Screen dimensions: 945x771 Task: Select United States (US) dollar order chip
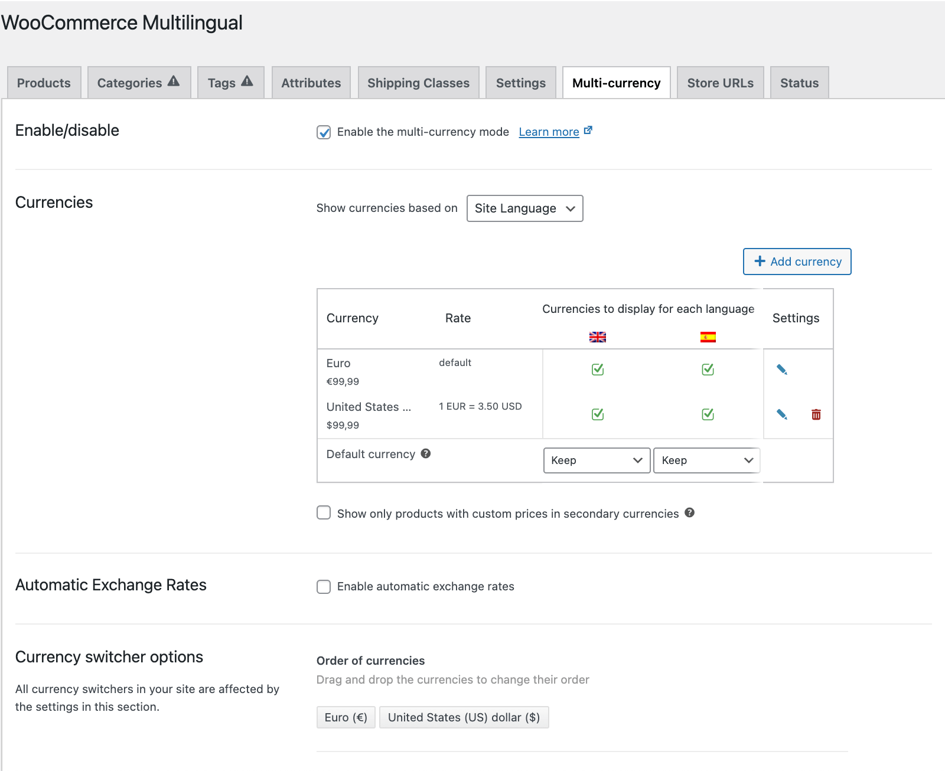click(464, 717)
